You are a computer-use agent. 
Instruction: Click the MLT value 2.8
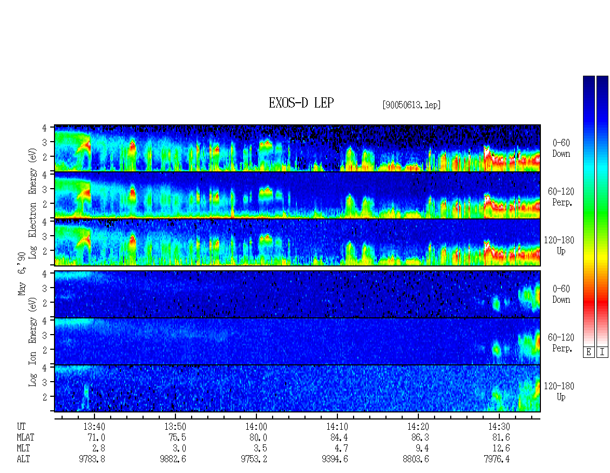click(99, 448)
